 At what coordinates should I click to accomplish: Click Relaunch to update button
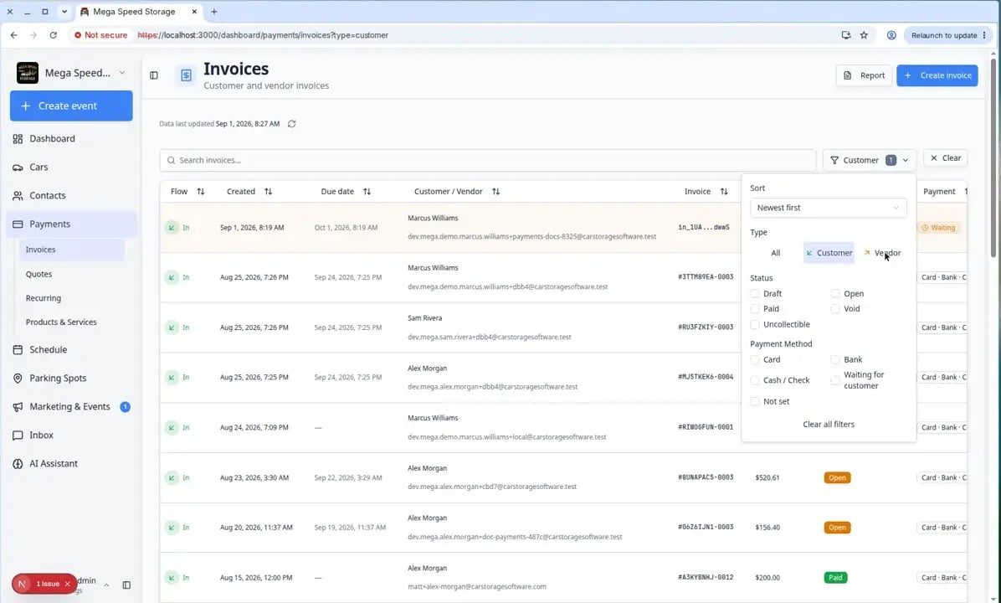[948, 35]
